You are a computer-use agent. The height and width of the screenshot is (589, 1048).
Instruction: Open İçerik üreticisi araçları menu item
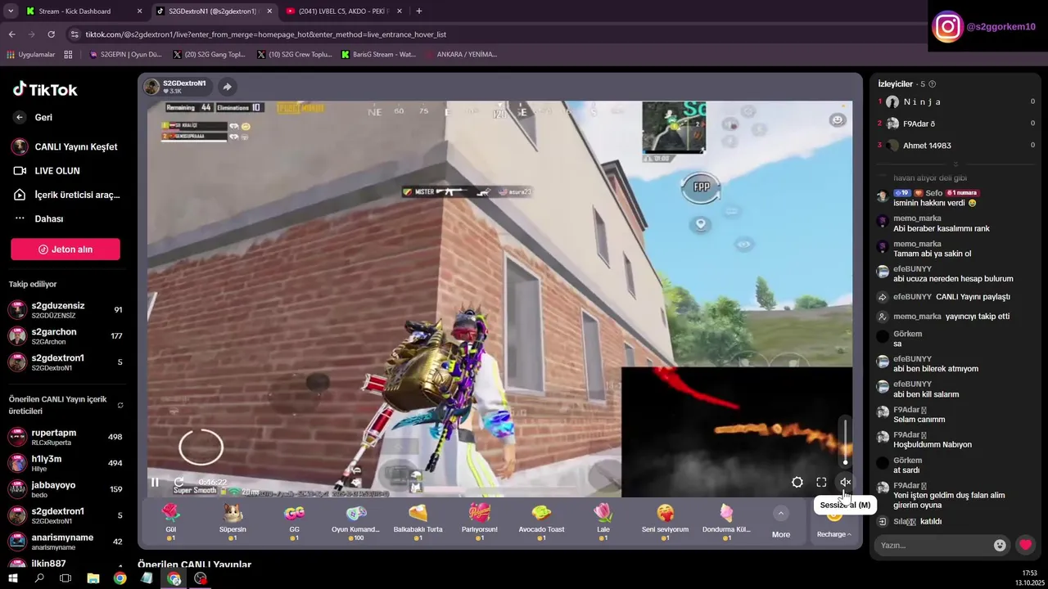[x=65, y=195]
